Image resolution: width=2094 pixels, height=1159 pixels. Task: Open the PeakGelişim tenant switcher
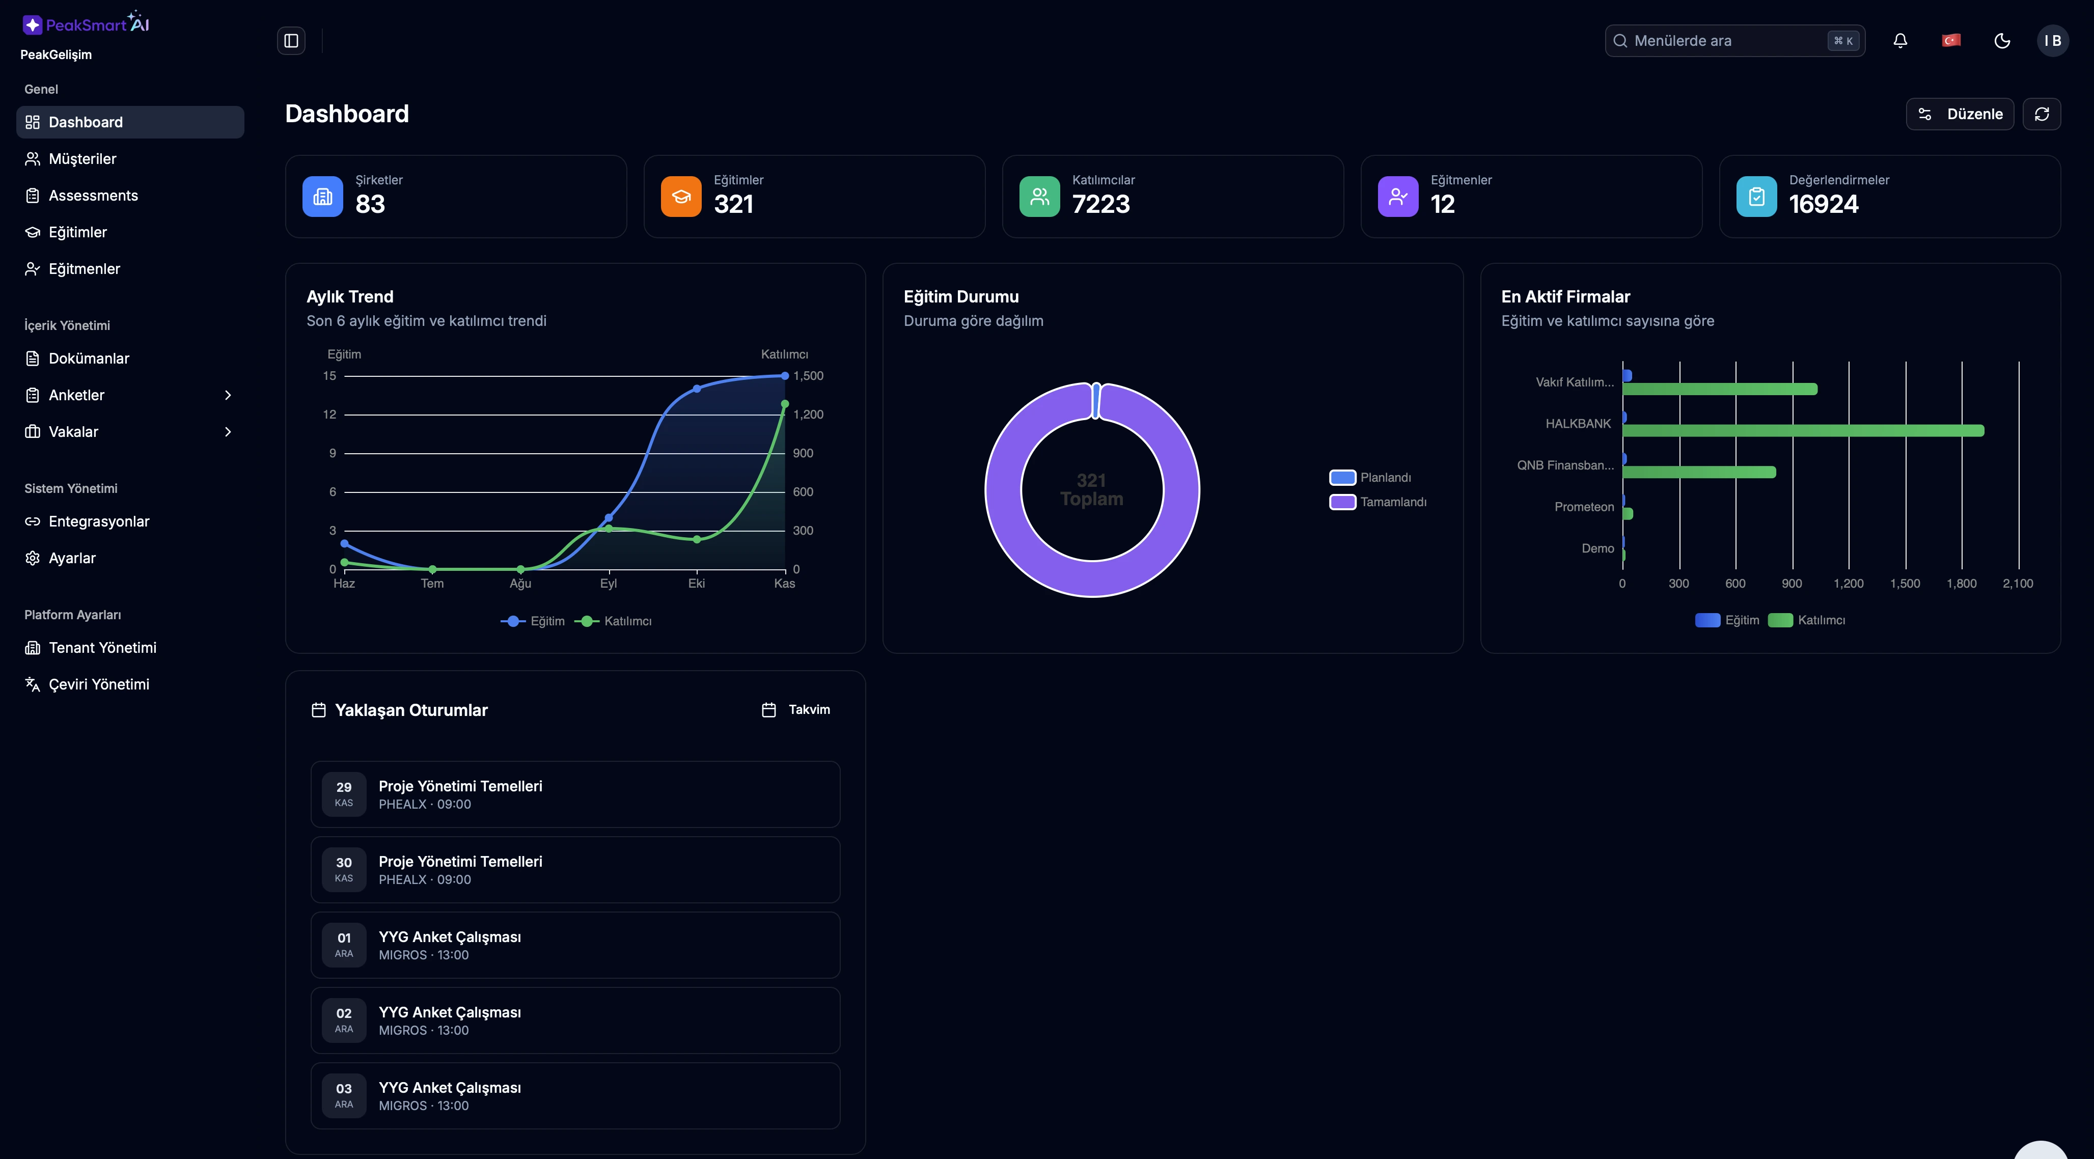click(56, 54)
